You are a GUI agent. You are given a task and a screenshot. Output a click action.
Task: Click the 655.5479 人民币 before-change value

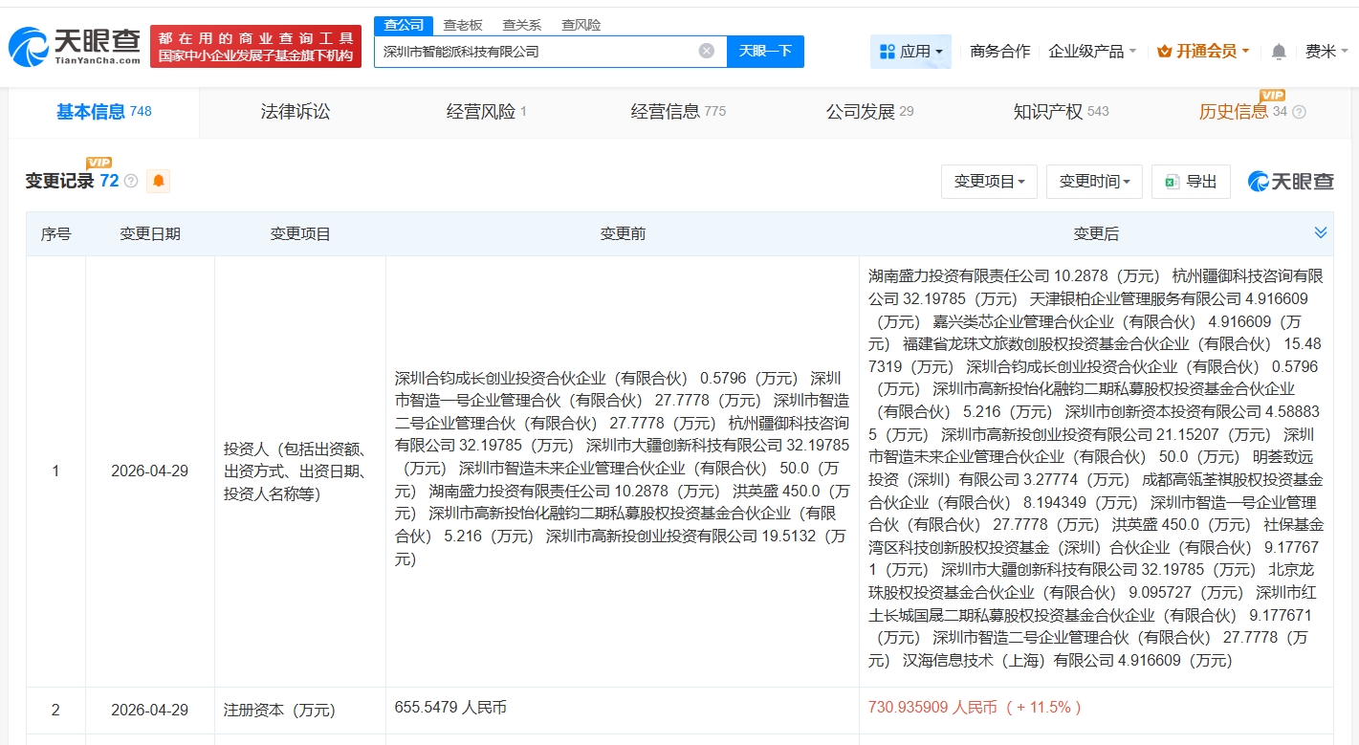click(450, 708)
